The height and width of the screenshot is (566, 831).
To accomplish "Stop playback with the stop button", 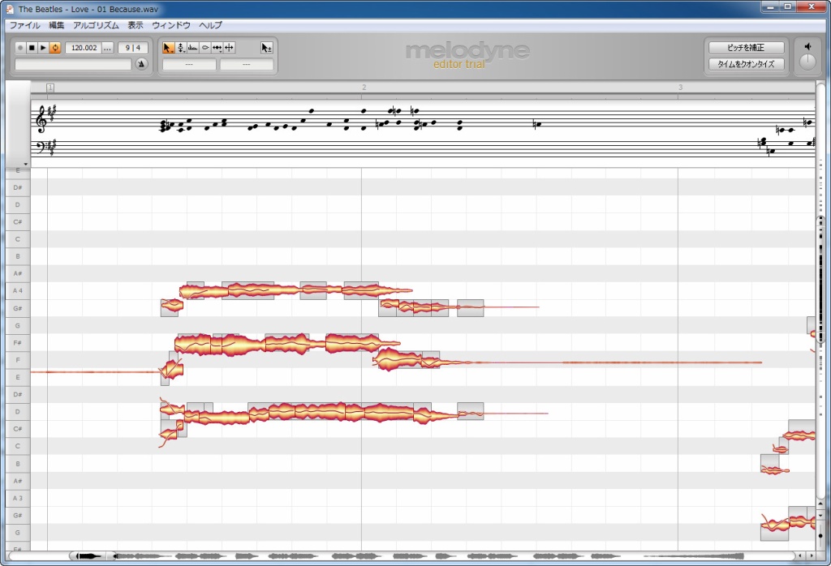I will coord(32,48).
